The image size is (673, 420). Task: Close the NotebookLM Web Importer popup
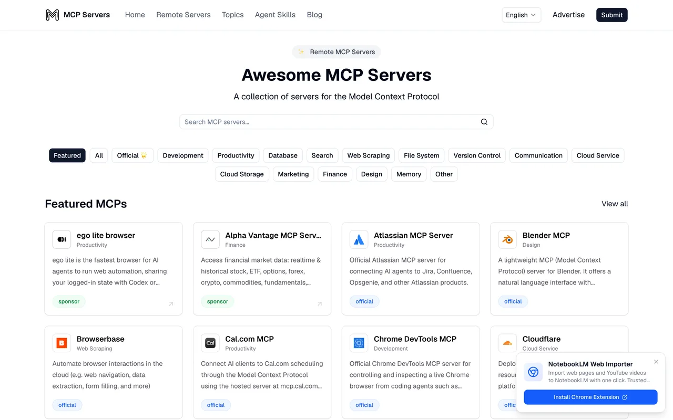(x=656, y=362)
